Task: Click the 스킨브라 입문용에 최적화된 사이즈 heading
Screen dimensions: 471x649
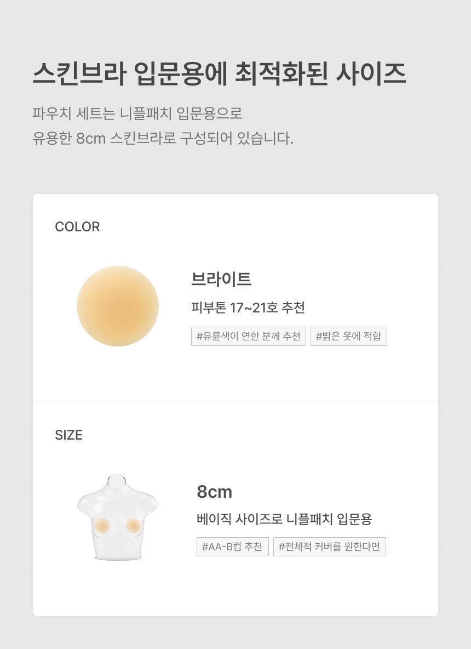Action: [219, 73]
